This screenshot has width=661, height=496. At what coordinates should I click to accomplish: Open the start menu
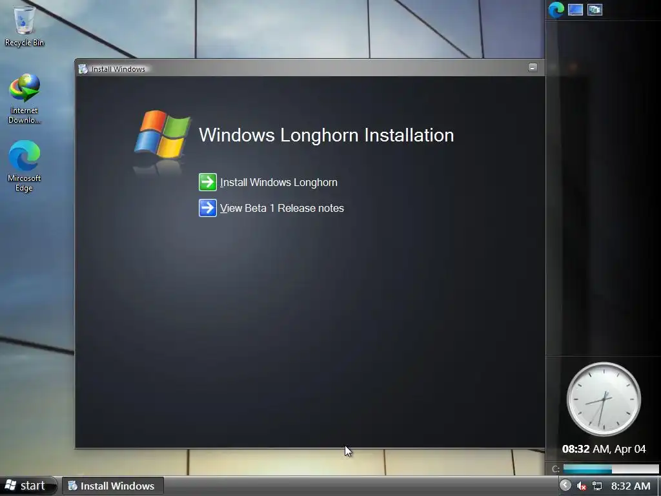point(28,486)
